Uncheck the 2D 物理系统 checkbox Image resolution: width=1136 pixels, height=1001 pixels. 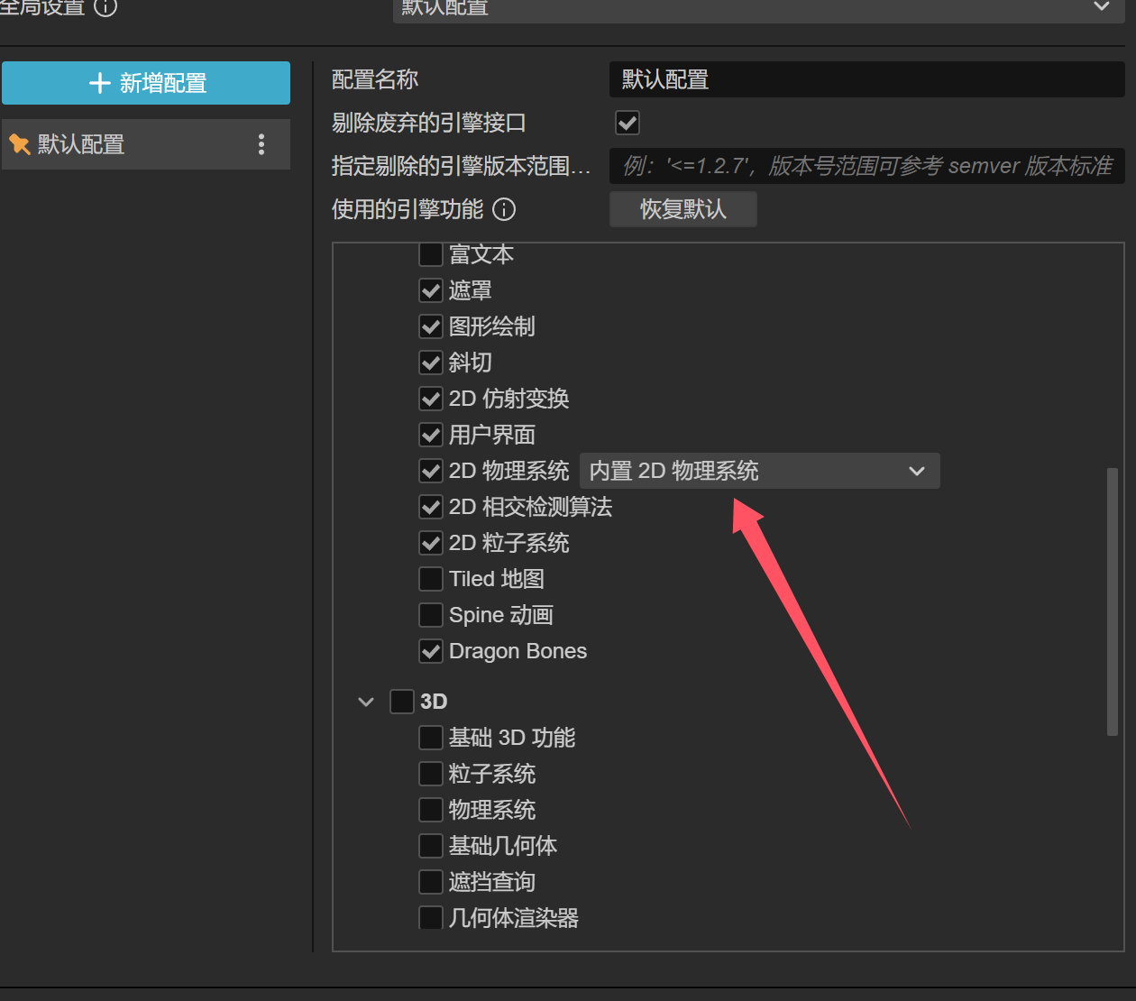click(x=431, y=471)
